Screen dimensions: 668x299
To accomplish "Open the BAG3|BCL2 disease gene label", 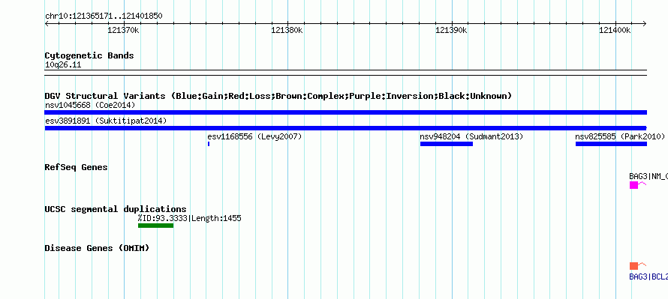I will (648, 277).
